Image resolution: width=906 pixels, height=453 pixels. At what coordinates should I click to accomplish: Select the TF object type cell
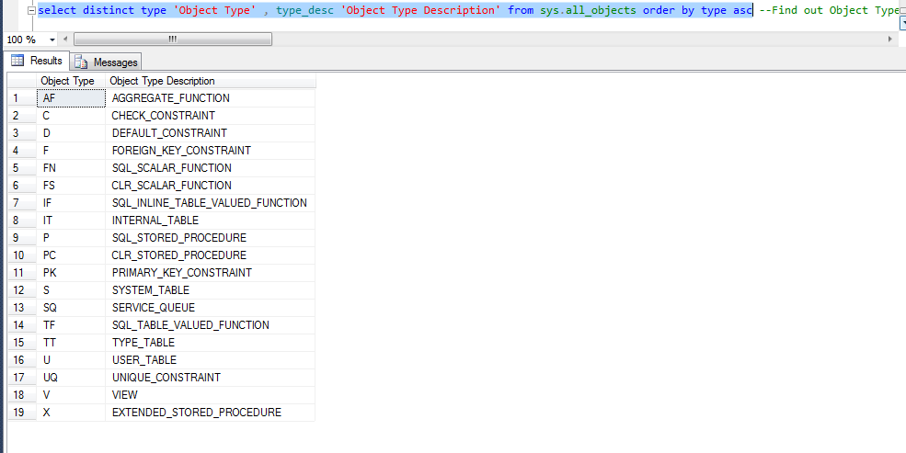coord(71,325)
